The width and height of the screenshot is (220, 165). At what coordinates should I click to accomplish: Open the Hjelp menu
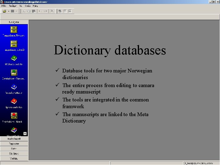[x=35, y=6]
